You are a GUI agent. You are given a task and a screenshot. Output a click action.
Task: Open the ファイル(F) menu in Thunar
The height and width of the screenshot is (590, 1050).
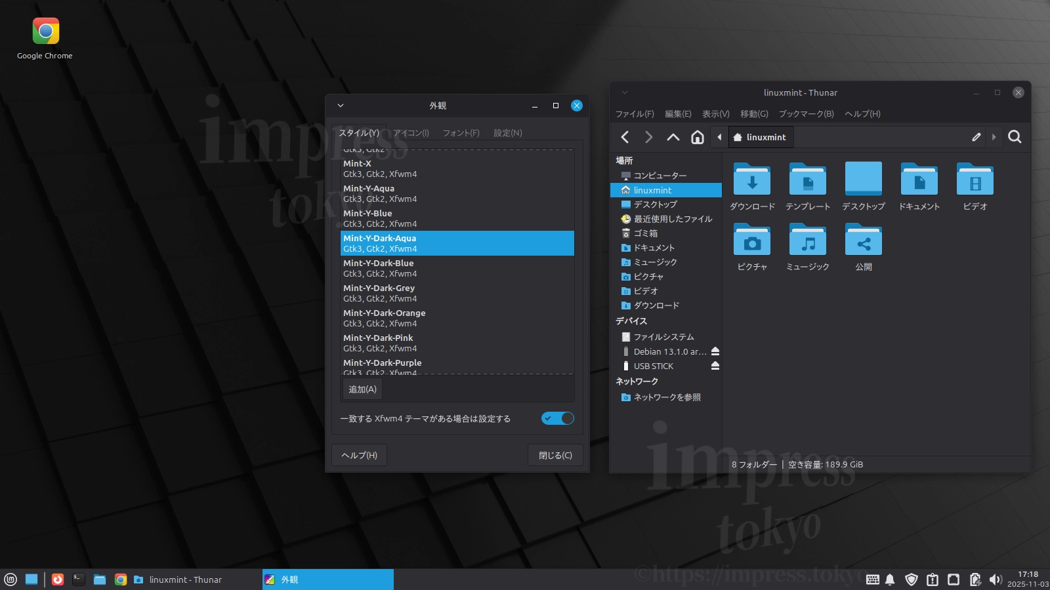tap(635, 114)
